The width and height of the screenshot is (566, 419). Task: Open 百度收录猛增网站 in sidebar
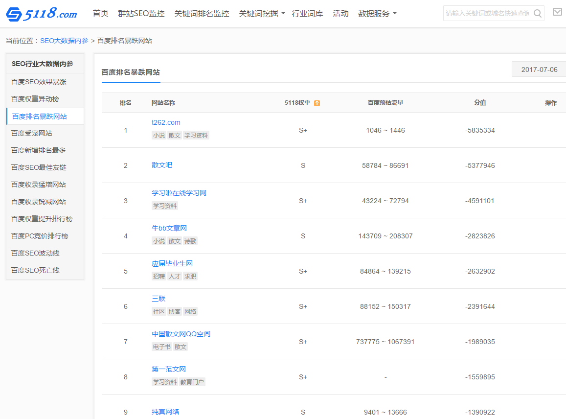(38, 185)
